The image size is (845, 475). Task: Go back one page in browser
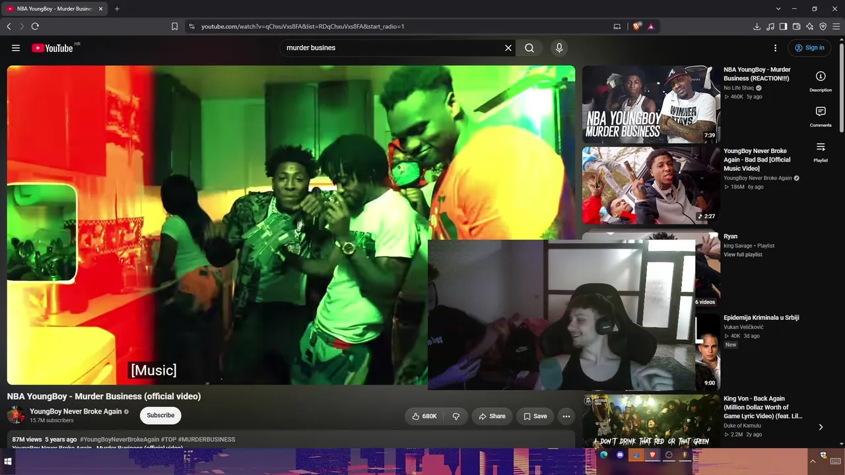point(9,26)
